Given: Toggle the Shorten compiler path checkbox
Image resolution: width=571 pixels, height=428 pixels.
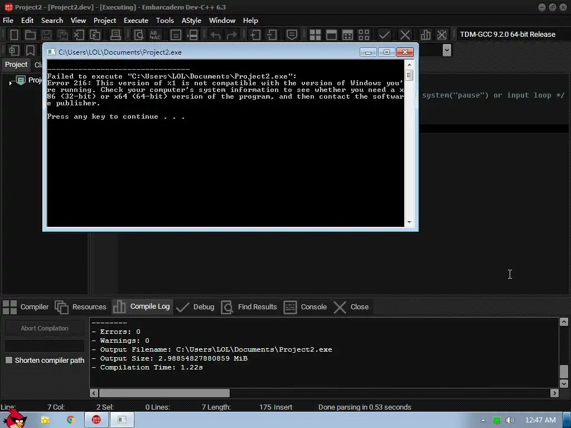Looking at the screenshot, I should [x=9, y=360].
